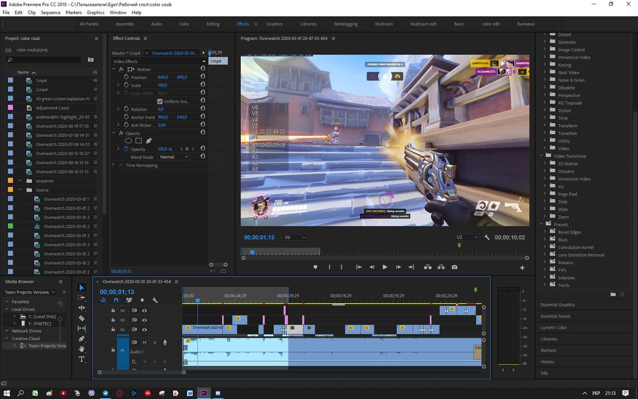The width and height of the screenshot is (638, 399).
Task: Click Go to In point button
Action: click(x=359, y=267)
